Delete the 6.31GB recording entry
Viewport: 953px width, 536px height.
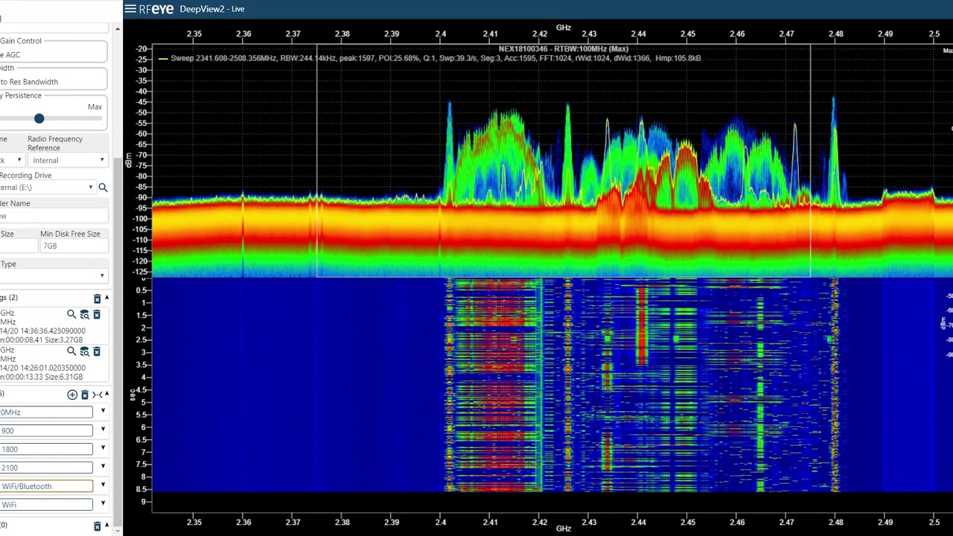[97, 351]
